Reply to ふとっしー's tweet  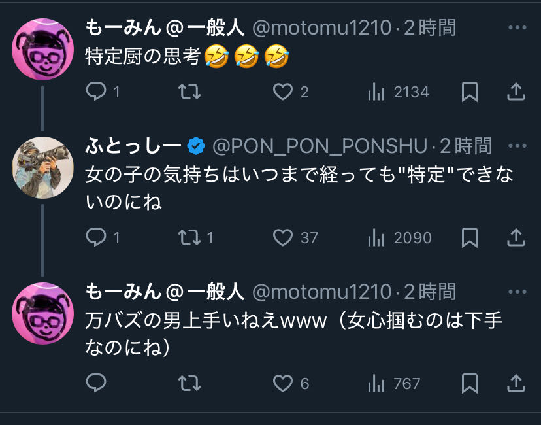click(96, 237)
